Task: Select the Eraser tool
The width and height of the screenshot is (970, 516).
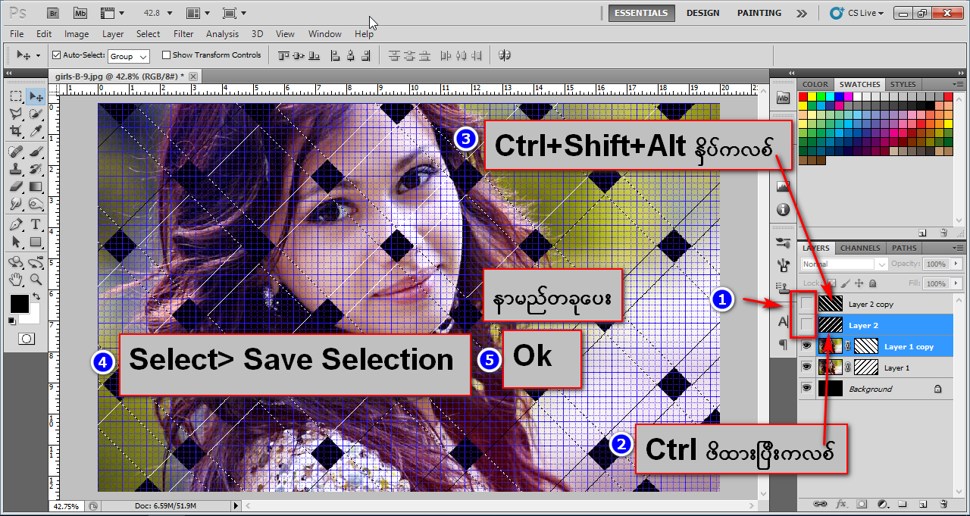Action: tap(16, 186)
